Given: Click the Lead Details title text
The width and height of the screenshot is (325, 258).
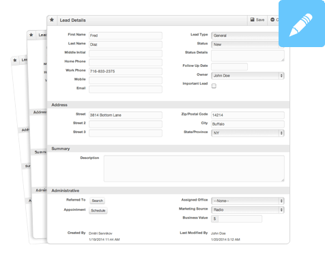Looking at the screenshot, I should pos(73,20).
